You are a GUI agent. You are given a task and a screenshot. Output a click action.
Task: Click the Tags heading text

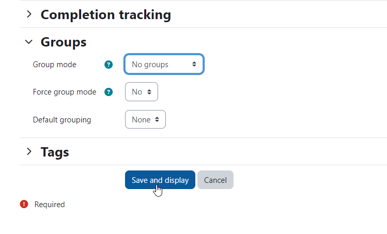tap(55, 152)
